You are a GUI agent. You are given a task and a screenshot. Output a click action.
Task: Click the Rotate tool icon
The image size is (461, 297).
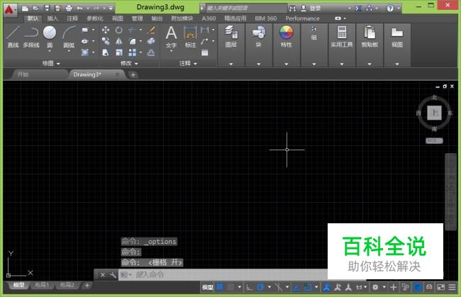pyautogui.click(x=118, y=30)
